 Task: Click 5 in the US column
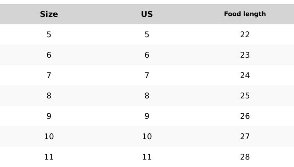[147, 34]
